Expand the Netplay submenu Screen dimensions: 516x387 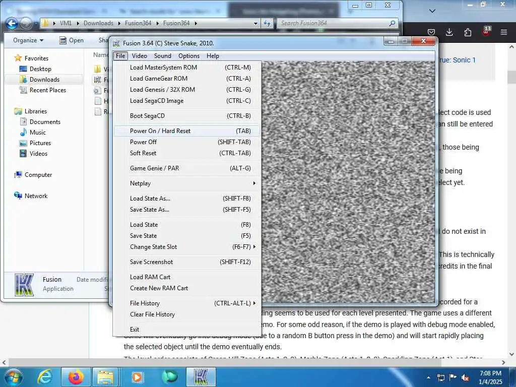(187, 183)
